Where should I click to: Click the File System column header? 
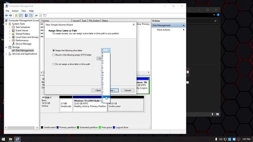pos(94,21)
